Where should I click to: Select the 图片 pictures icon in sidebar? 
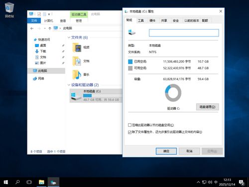click(x=37, y=63)
